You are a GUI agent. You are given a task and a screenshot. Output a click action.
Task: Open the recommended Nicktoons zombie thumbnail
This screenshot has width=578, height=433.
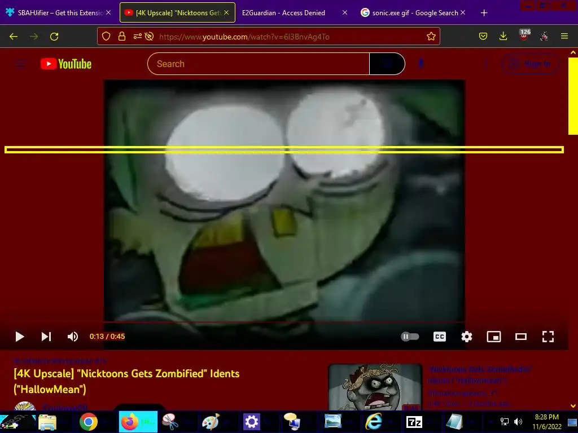point(375,387)
